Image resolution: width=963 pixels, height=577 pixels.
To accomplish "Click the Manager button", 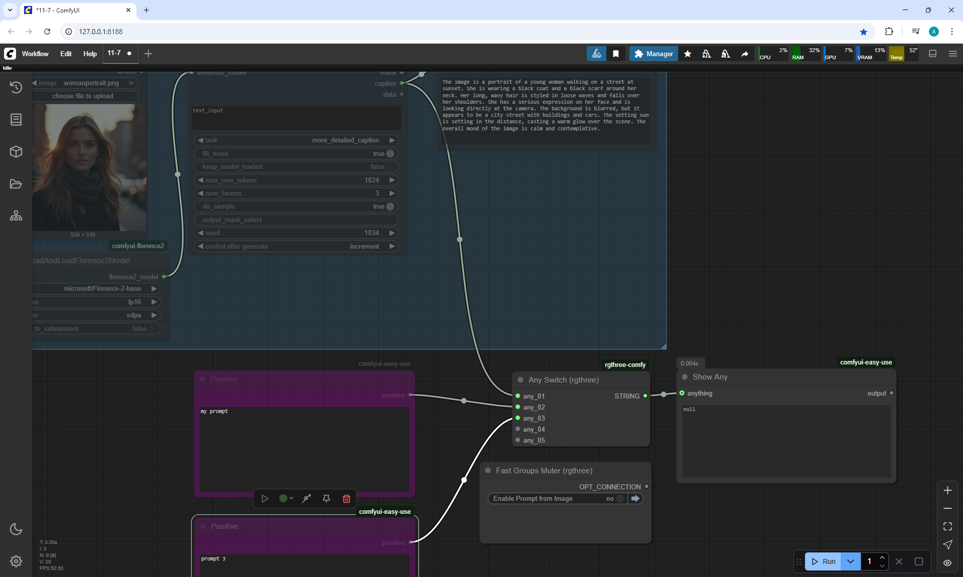I will (x=654, y=54).
